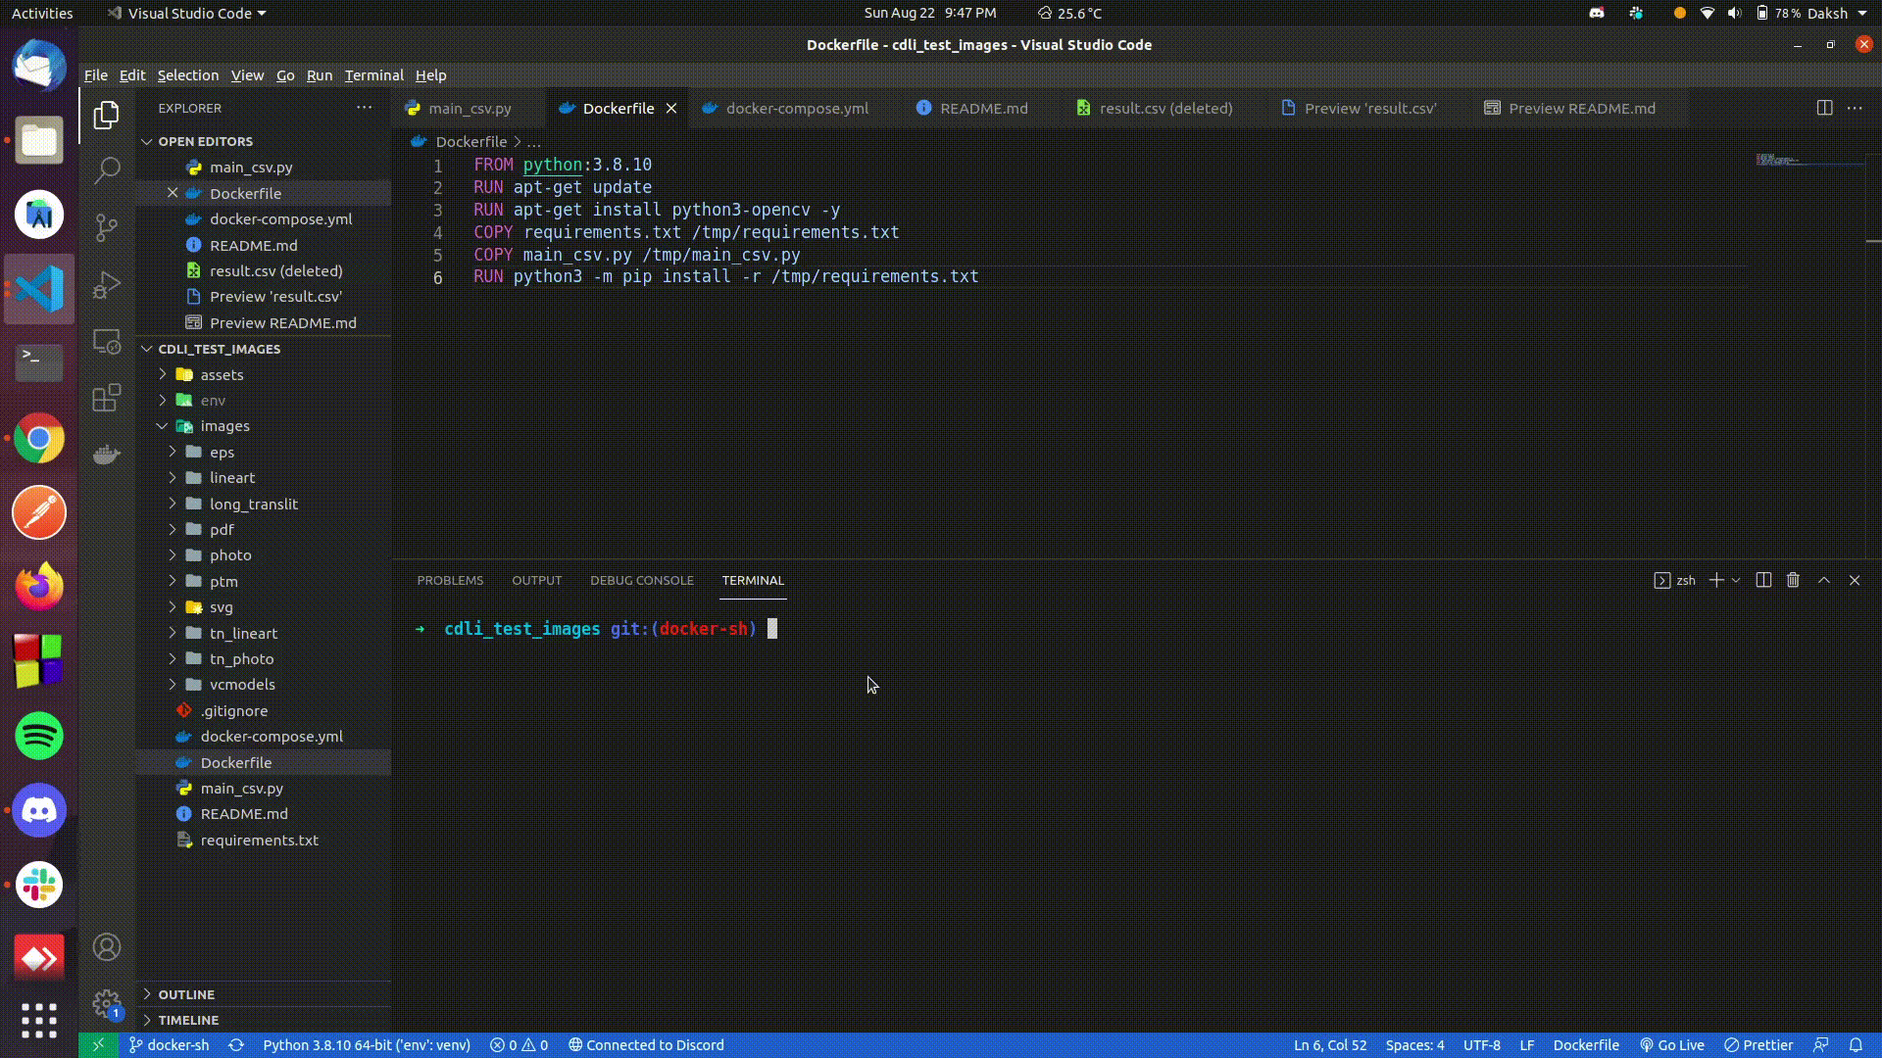Kill terminal with trash icon
The image size is (1882, 1058).
coord(1793,580)
